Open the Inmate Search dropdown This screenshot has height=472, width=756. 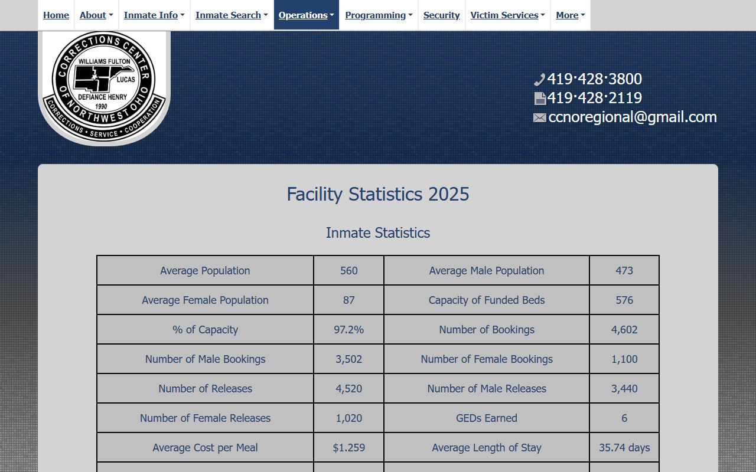click(x=232, y=15)
